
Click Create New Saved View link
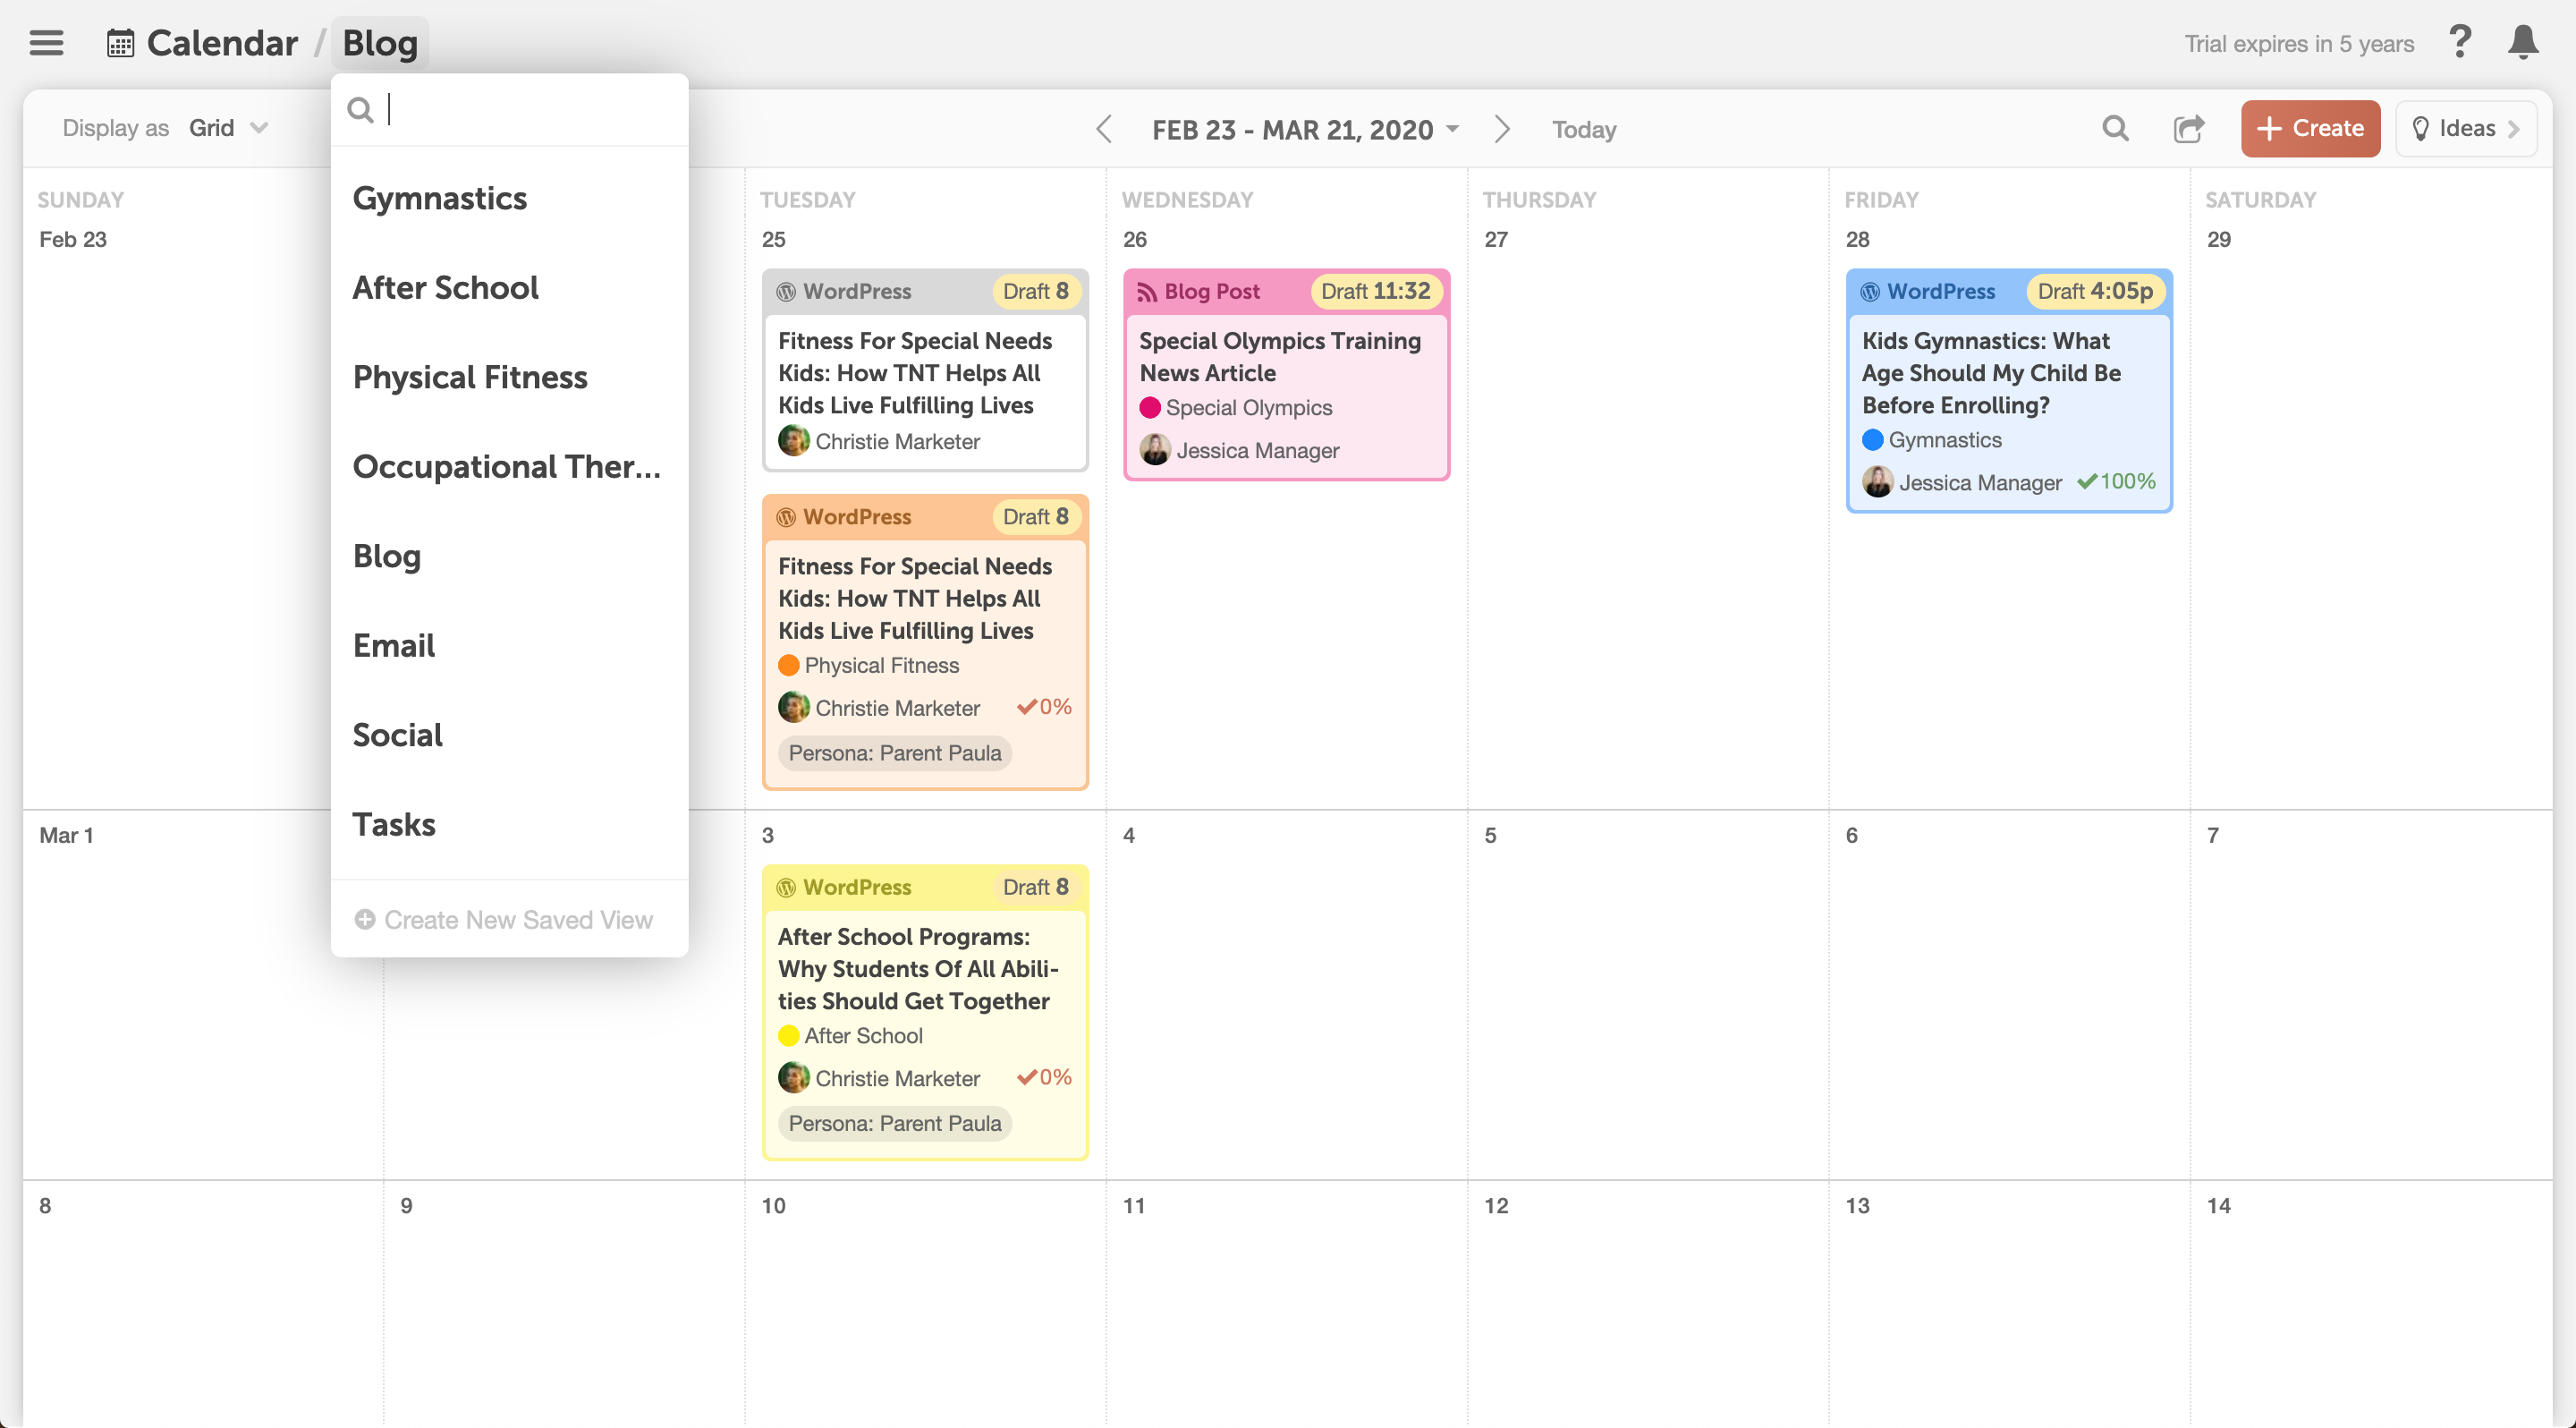(x=504, y=919)
